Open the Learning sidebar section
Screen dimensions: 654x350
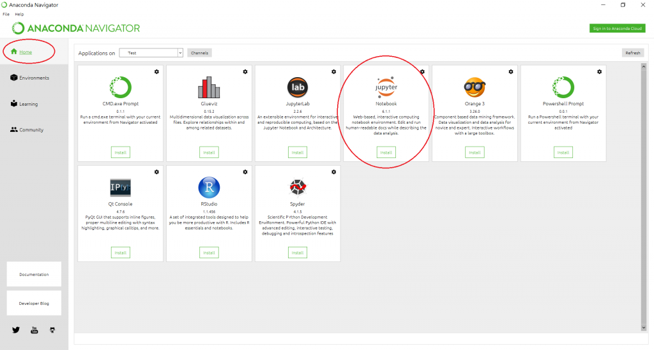click(24, 104)
